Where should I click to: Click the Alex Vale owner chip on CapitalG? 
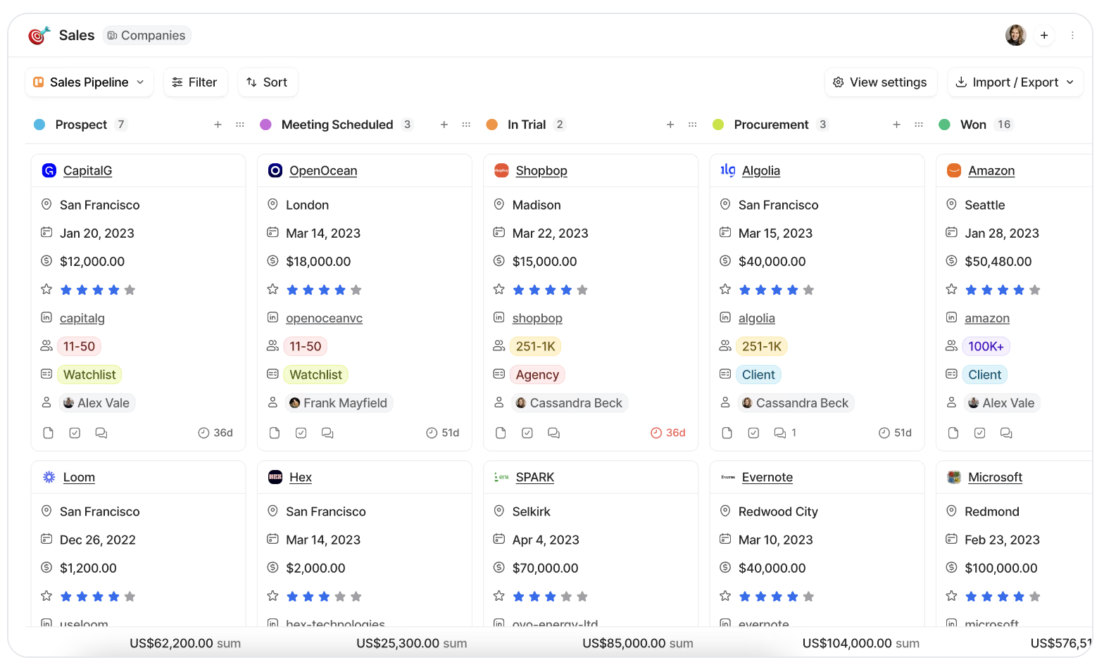(x=96, y=403)
